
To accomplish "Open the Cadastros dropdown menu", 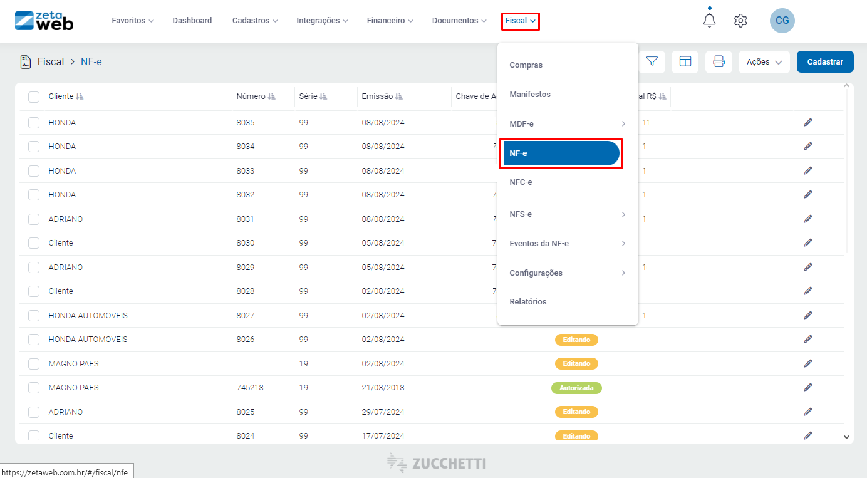I will [x=254, y=21].
